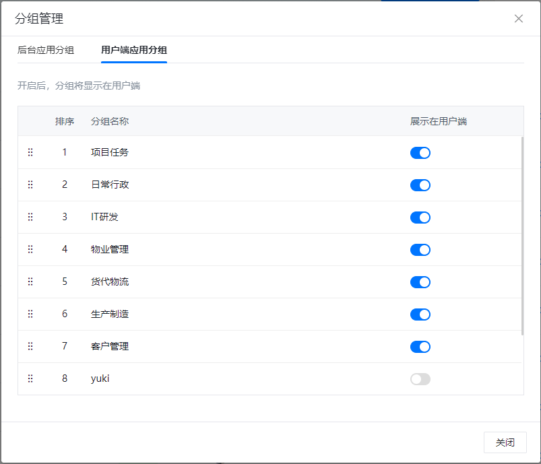Switch to the 后台应用分组 tab
Screen dimensions: 541x464
46,51
